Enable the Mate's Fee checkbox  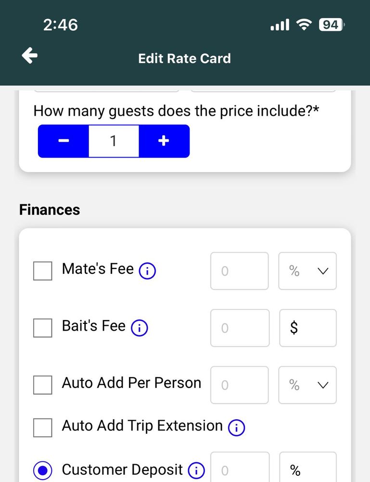43,271
